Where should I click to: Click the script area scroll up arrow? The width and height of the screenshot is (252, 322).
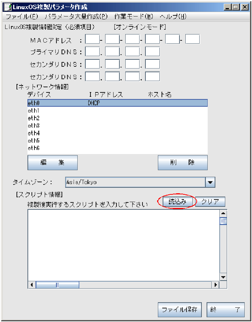click(223, 213)
